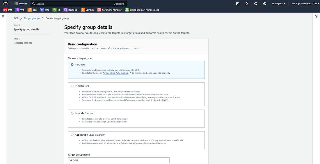This screenshot has width=320, height=164.
Task: Toggle the left hamburger navigation menu
Action: (3, 17)
